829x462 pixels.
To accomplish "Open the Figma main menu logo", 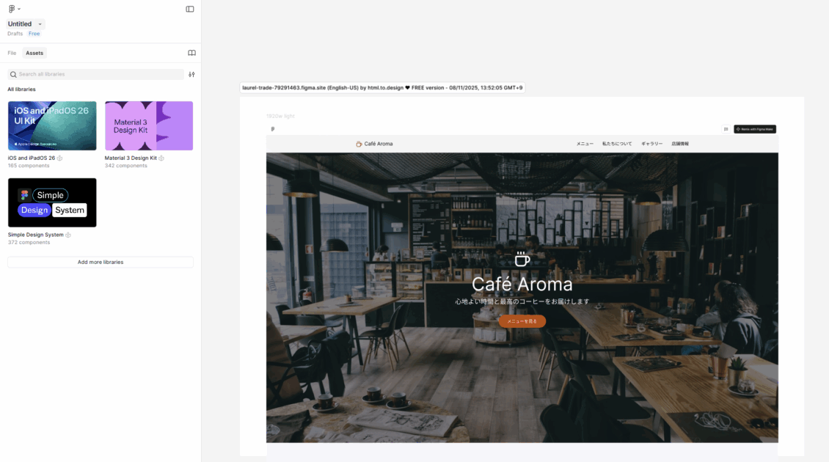I will [12, 9].
